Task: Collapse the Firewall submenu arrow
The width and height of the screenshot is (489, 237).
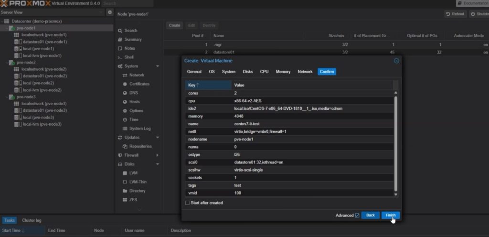Action: click(157, 155)
